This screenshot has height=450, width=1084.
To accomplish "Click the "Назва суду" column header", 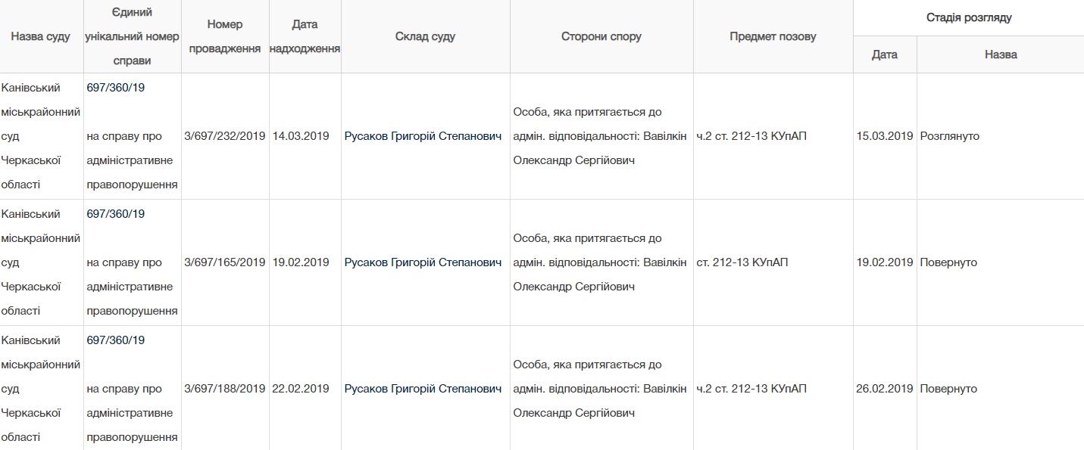I will point(41,36).
